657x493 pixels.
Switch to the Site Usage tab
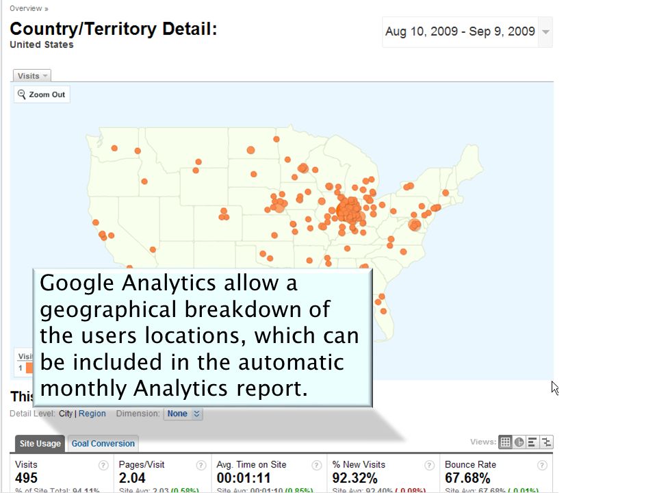click(40, 444)
